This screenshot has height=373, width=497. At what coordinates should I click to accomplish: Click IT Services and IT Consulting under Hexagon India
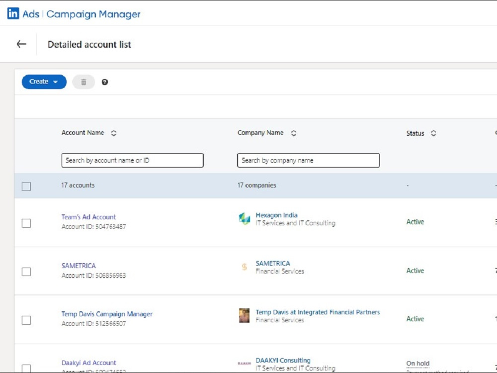click(x=295, y=223)
